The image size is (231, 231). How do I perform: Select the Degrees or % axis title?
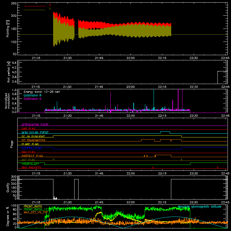pos(8,216)
